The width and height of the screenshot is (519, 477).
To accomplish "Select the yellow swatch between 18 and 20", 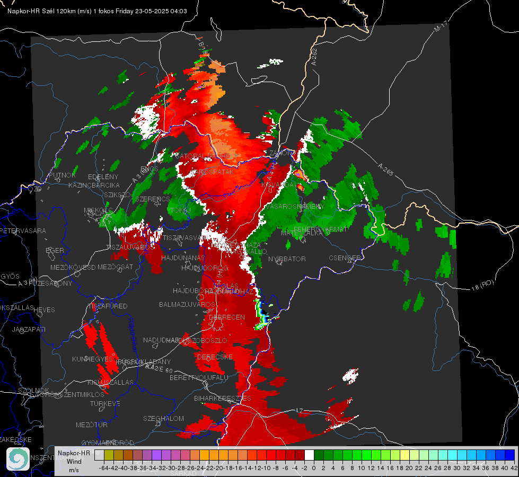I will pos(405,455).
